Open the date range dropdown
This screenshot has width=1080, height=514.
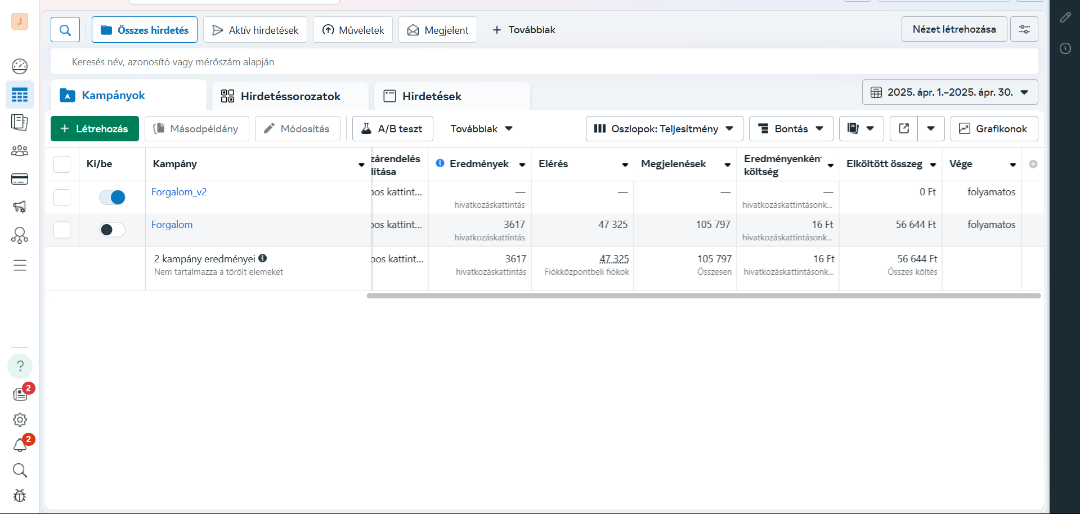[x=950, y=92]
